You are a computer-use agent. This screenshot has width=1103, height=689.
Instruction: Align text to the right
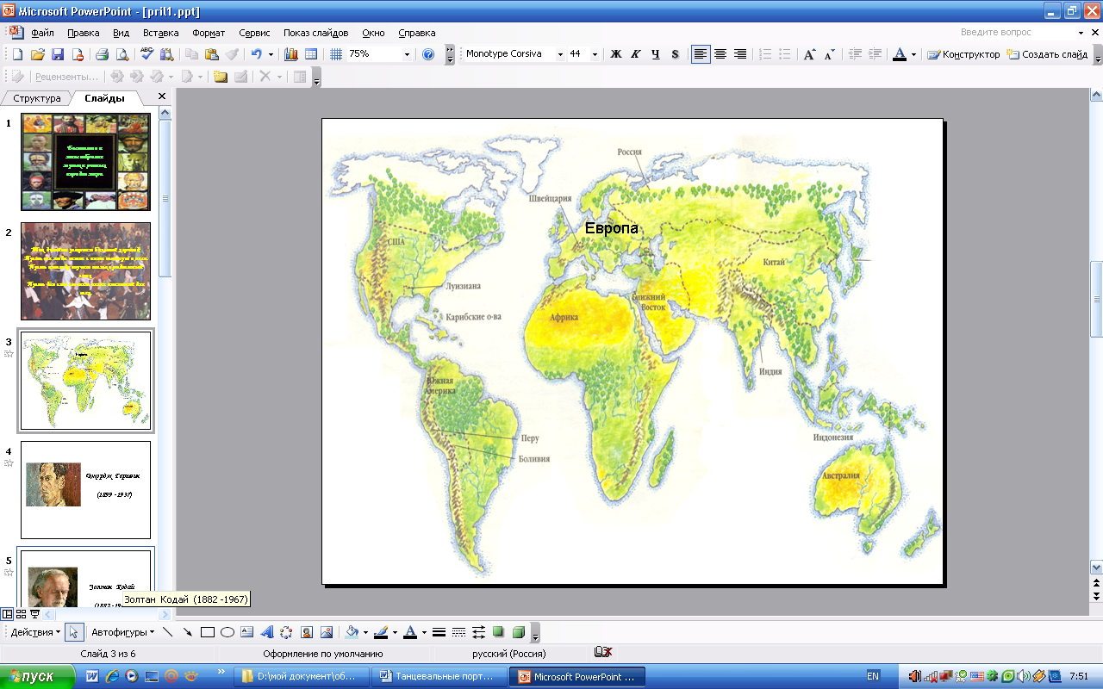(x=740, y=54)
